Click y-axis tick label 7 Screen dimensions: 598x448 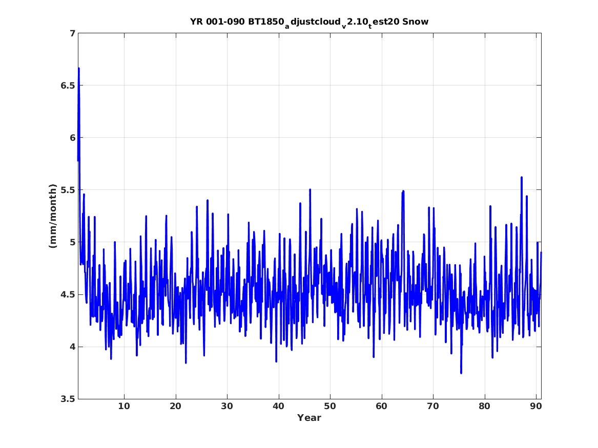pyautogui.click(x=72, y=33)
